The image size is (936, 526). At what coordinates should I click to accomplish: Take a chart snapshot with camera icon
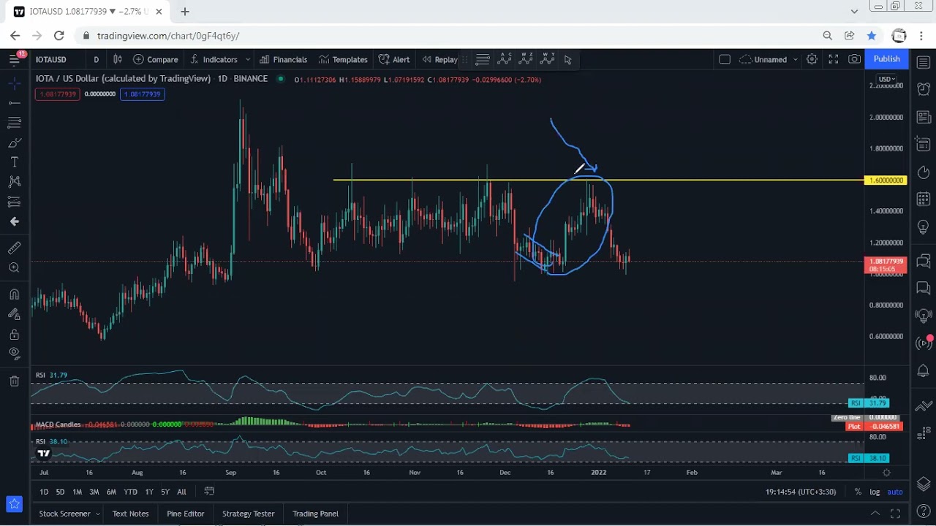tap(854, 59)
